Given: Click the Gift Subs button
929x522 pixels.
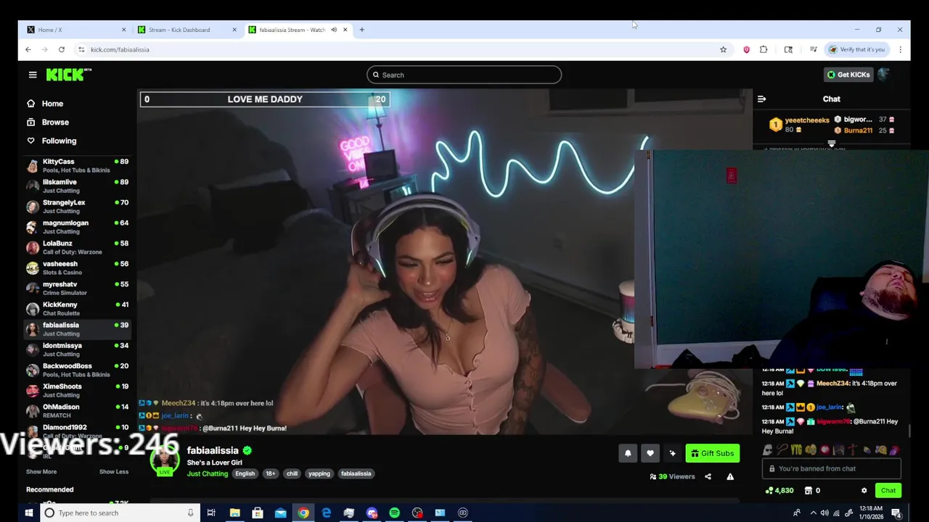Looking at the screenshot, I should (x=713, y=453).
